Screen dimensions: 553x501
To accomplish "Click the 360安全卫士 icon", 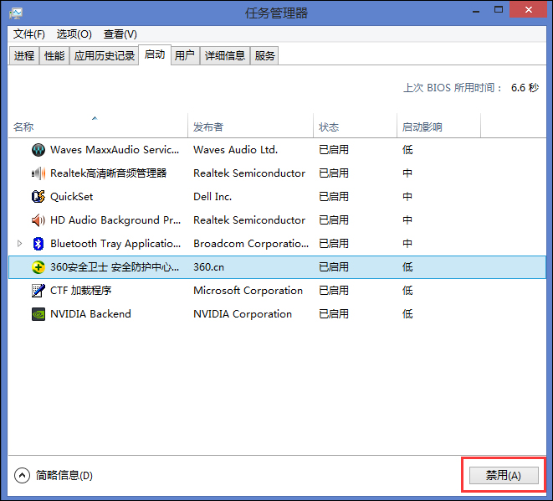I will click(x=38, y=267).
